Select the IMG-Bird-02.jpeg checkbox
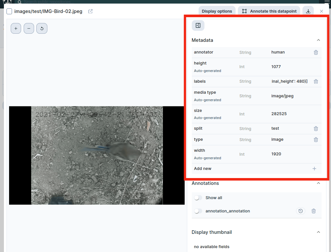The image size is (331, 252). 9,11
